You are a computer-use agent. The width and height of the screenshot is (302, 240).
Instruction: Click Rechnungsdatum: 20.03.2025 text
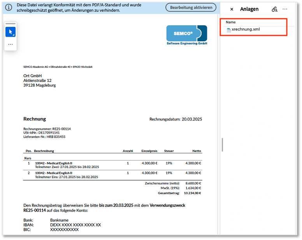pos(176,119)
